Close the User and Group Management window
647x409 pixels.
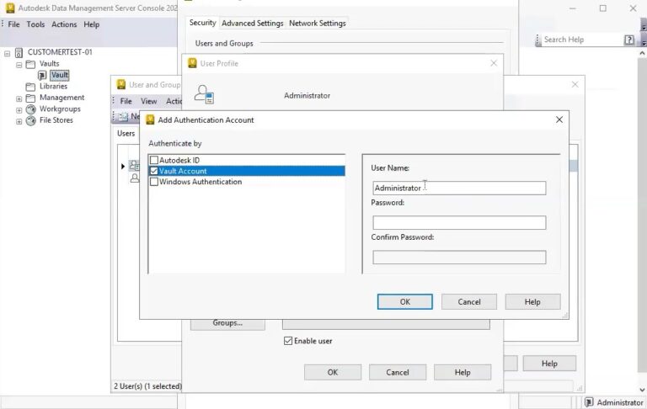tap(575, 84)
